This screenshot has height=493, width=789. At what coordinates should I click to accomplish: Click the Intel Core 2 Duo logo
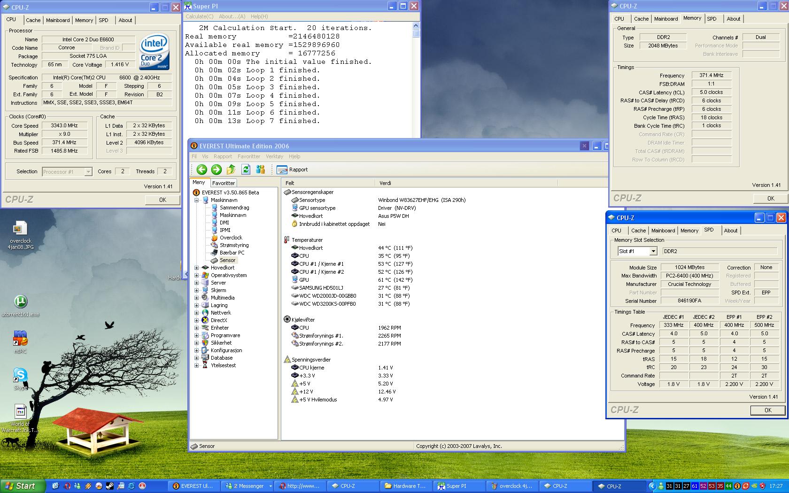[x=154, y=51]
